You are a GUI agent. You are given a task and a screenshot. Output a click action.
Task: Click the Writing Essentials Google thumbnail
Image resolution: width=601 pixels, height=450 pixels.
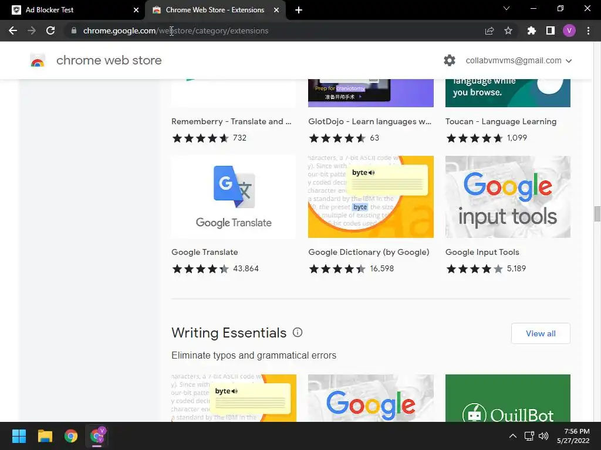[x=371, y=398]
